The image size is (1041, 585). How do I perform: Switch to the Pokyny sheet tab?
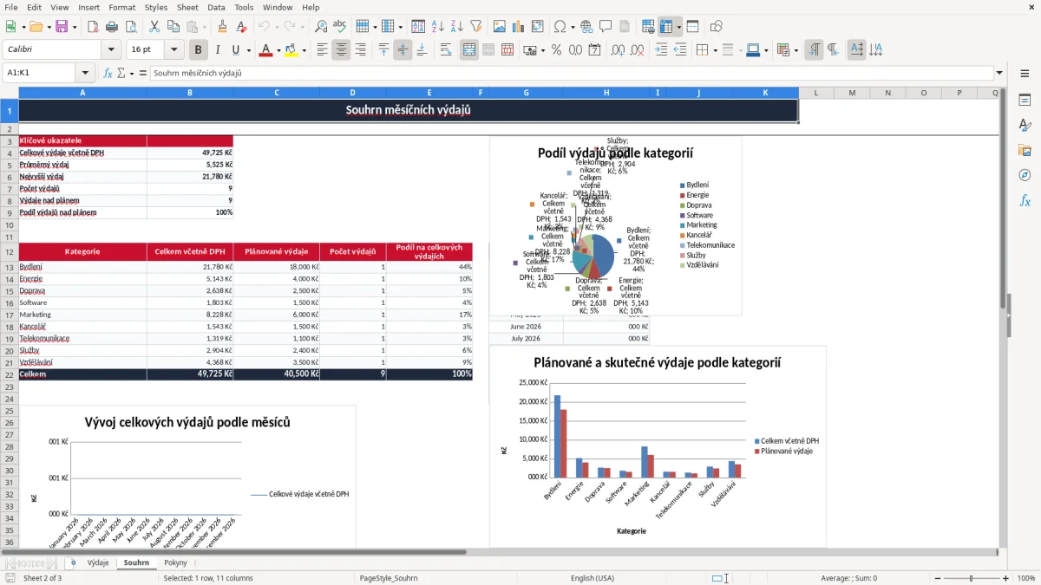175,563
